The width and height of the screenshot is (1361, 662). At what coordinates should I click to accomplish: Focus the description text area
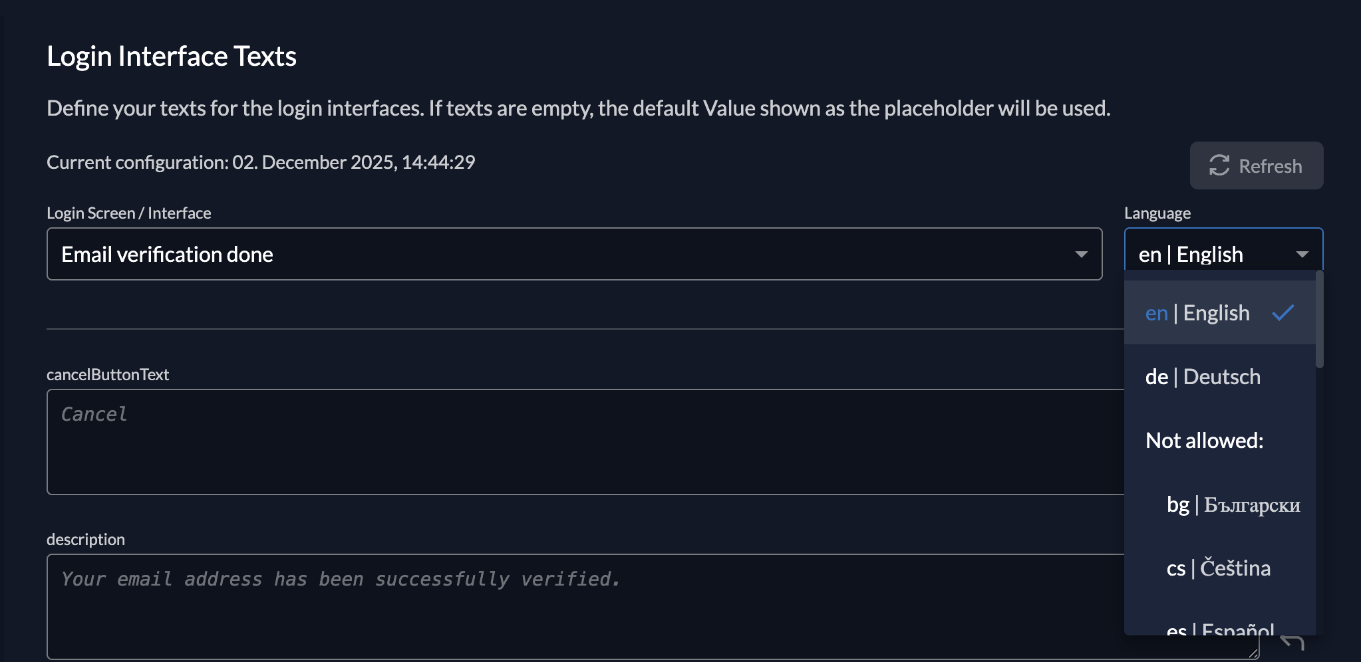tap(579, 606)
